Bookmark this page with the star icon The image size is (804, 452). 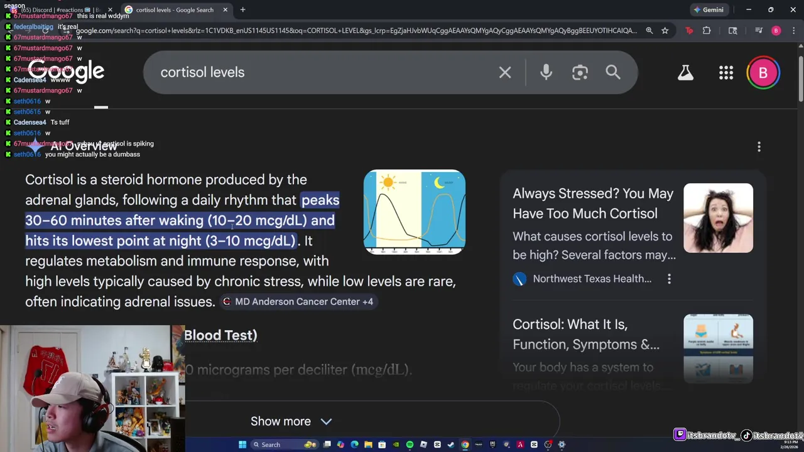click(665, 30)
